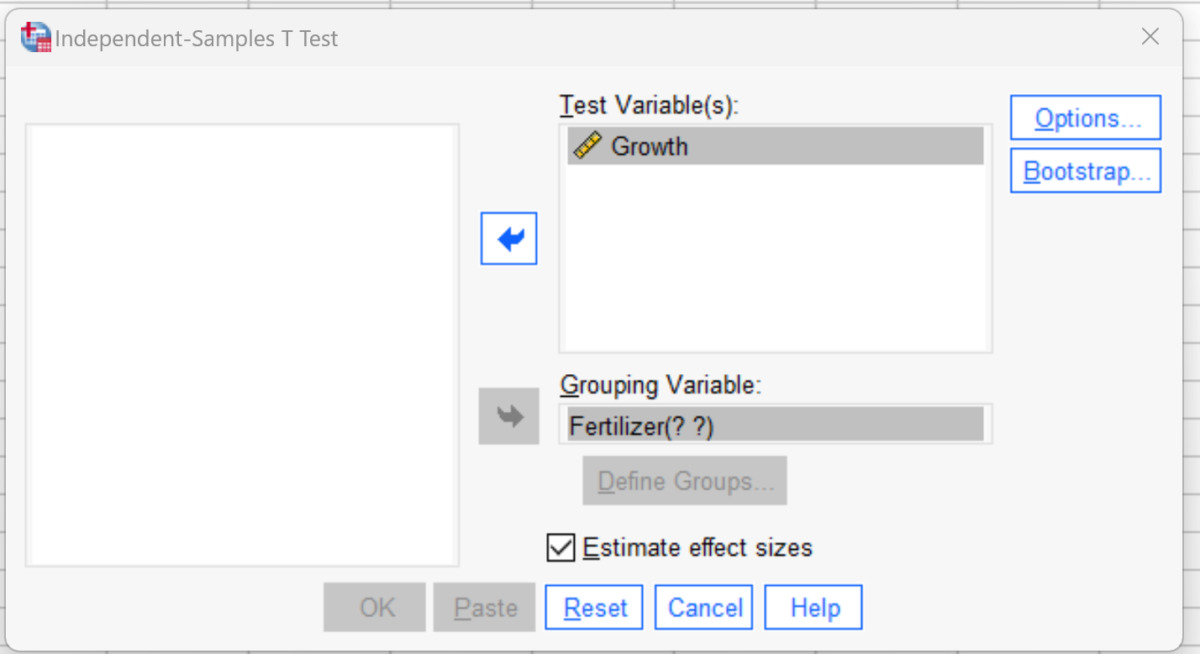The height and width of the screenshot is (654, 1200).
Task: Reset the dialog settings
Action: tap(593, 606)
